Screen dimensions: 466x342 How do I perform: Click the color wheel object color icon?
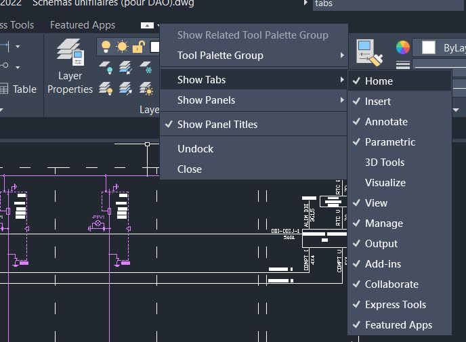(403, 47)
